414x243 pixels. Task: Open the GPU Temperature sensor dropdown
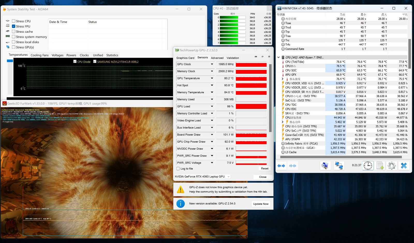(212, 78)
